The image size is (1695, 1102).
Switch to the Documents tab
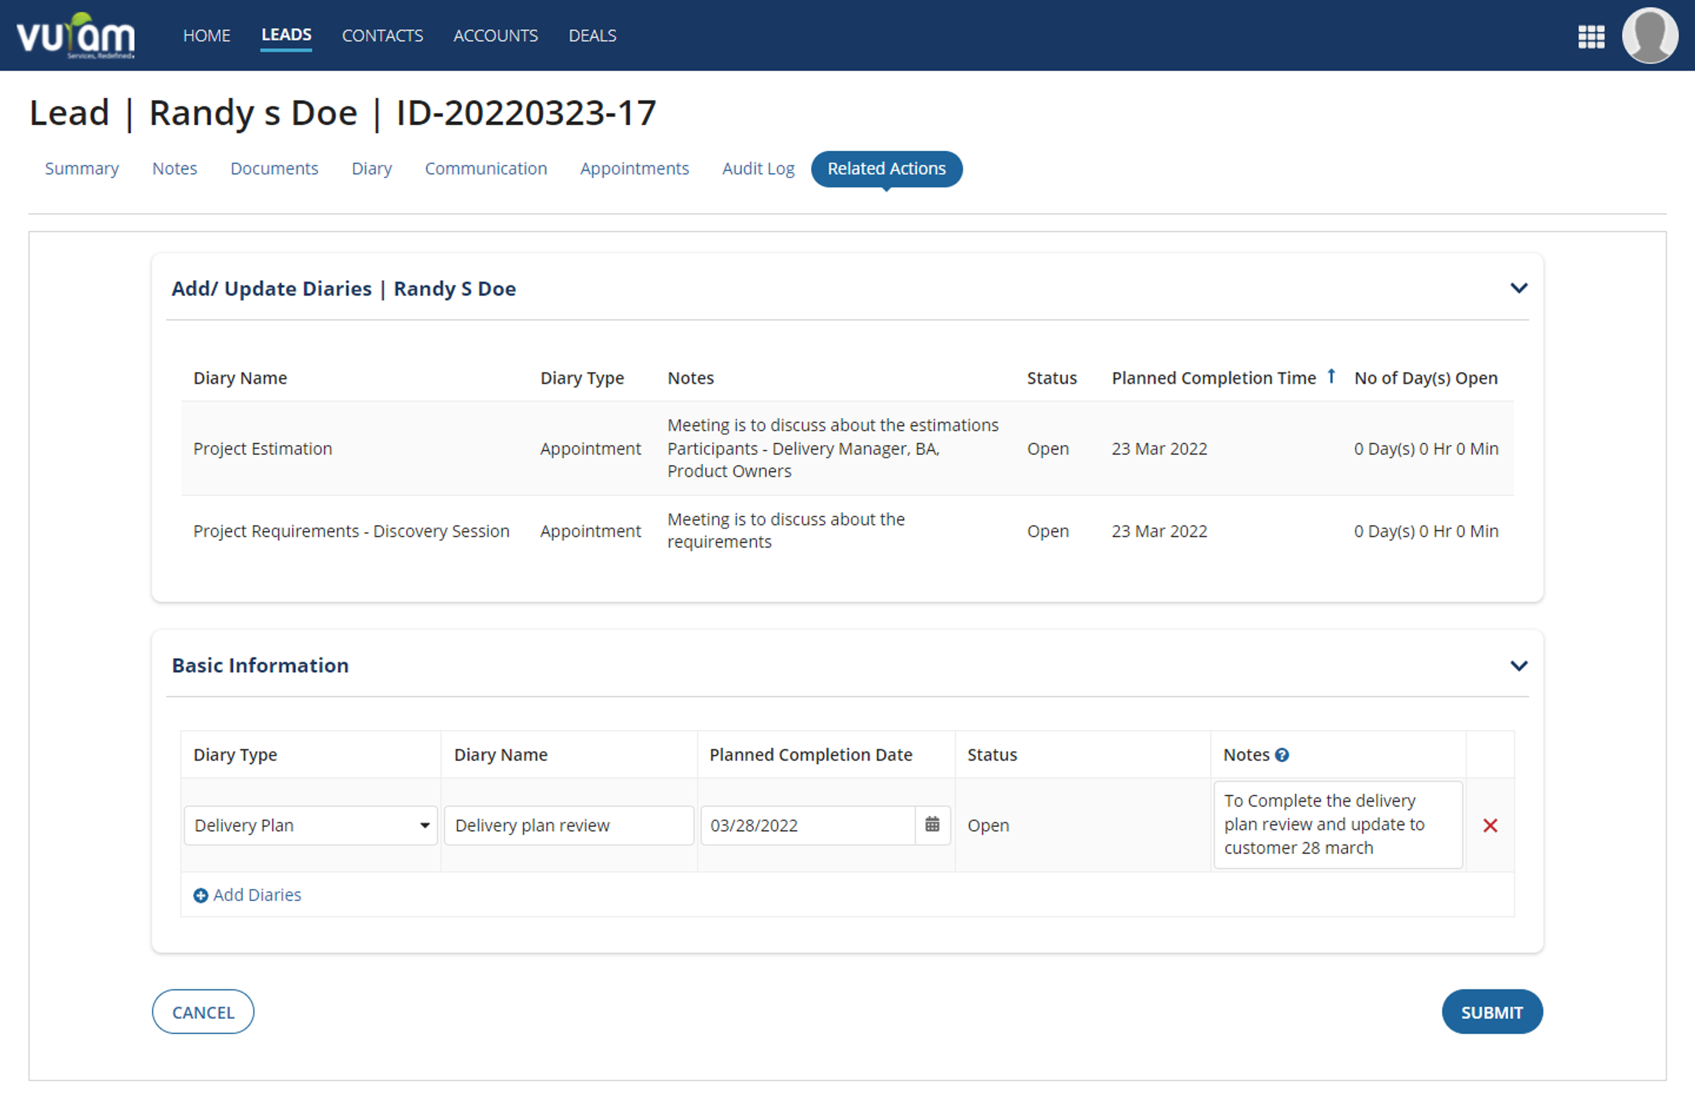coord(274,169)
